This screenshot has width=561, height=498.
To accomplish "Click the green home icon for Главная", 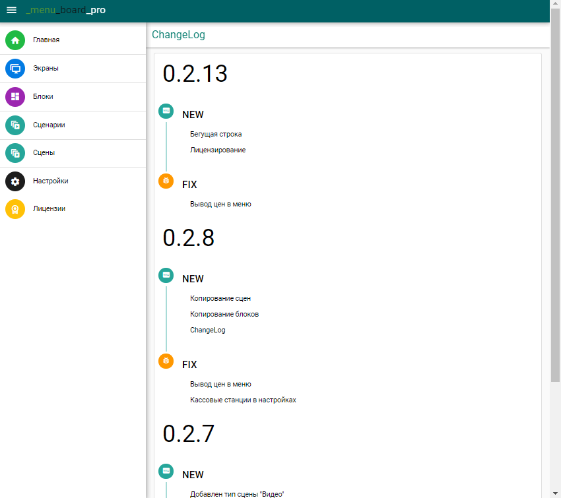I will point(15,40).
